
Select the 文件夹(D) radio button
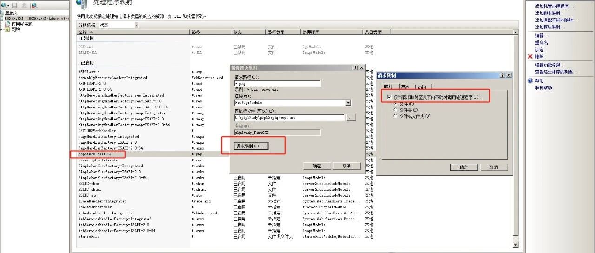click(x=396, y=110)
